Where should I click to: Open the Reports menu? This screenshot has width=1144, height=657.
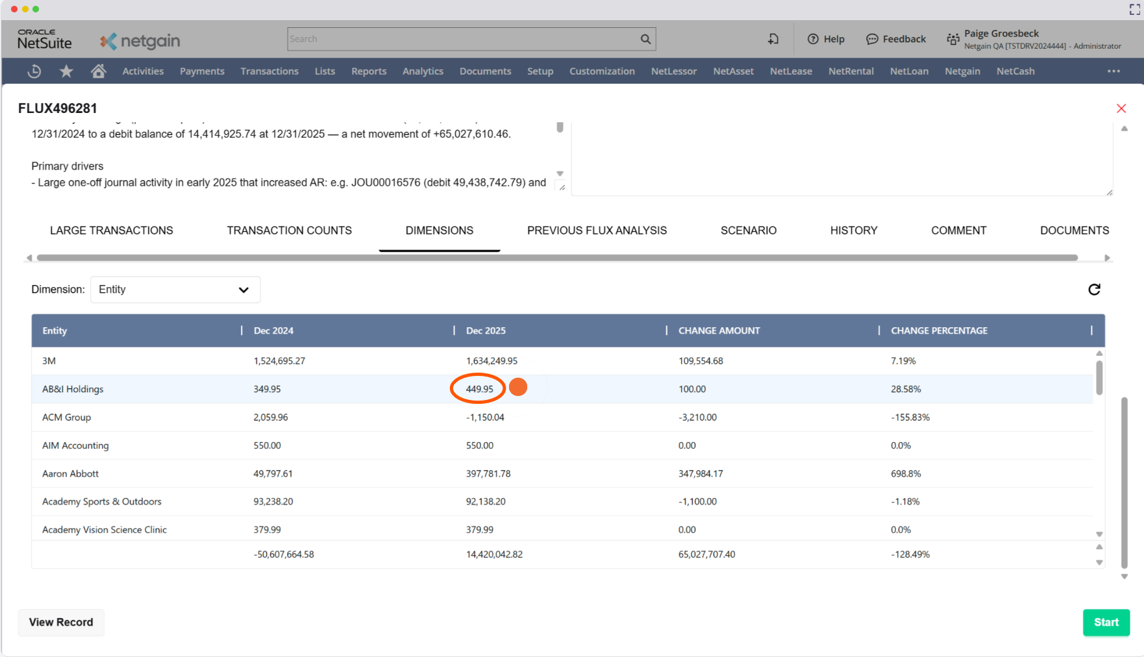369,71
